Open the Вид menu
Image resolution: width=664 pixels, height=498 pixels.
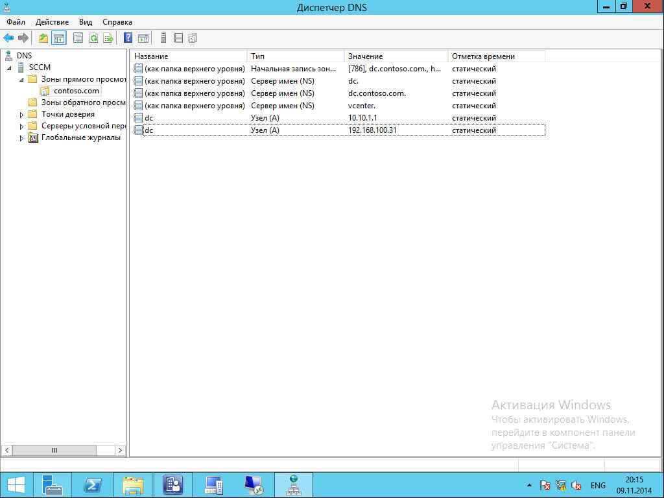[86, 22]
